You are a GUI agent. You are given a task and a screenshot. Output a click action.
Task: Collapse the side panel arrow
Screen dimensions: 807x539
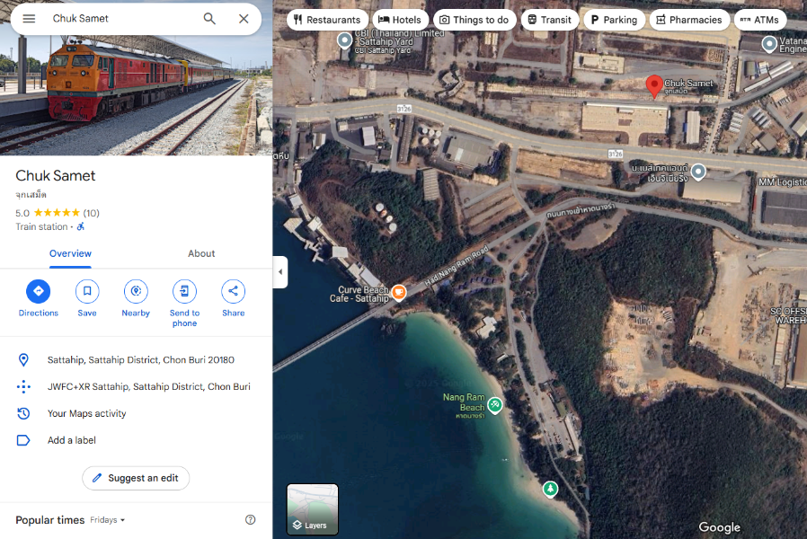tap(280, 272)
